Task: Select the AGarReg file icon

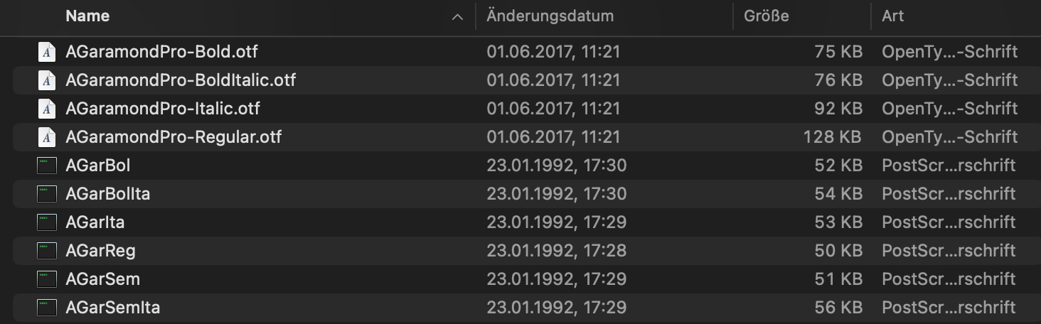Action: (x=47, y=251)
